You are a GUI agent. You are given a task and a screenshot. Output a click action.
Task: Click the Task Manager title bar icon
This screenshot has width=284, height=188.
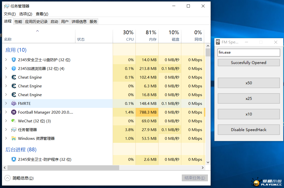pos(7,6)
